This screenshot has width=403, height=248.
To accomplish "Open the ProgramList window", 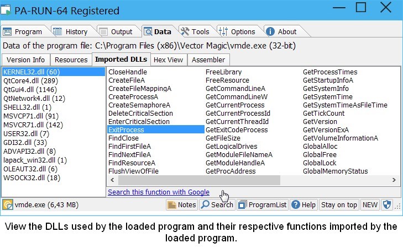I will pos(263,205).
